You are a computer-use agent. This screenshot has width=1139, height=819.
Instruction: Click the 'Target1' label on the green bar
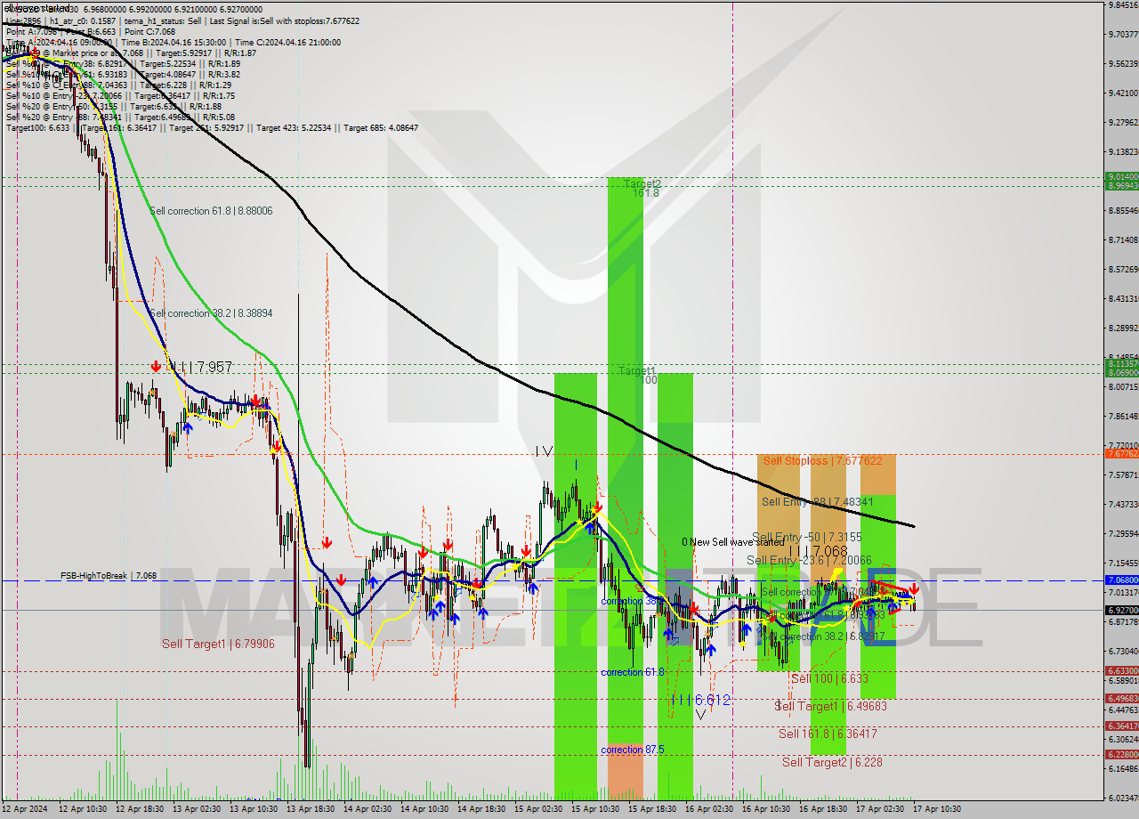[x=637, y=370]
